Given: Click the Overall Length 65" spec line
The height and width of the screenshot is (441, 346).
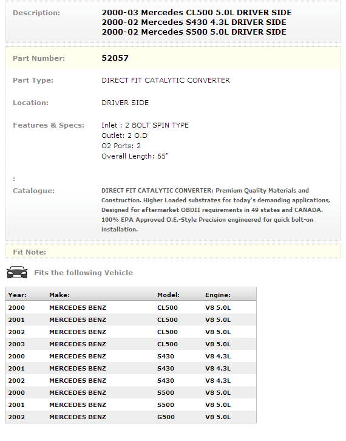Looking at the screenshot, I should click(135, 156).
